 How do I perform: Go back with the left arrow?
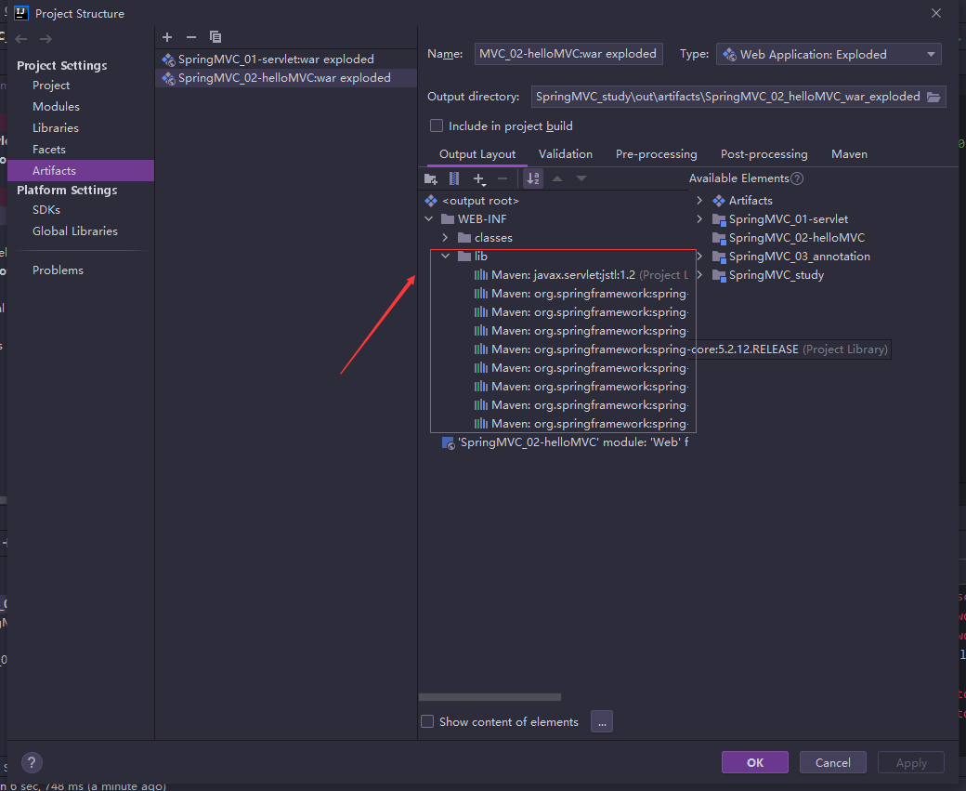coord(21,39)
